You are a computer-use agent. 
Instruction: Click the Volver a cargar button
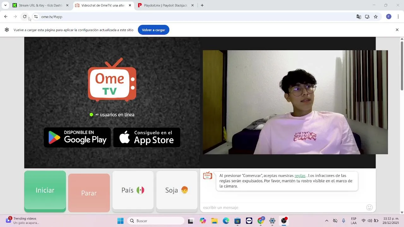[154, 30]
